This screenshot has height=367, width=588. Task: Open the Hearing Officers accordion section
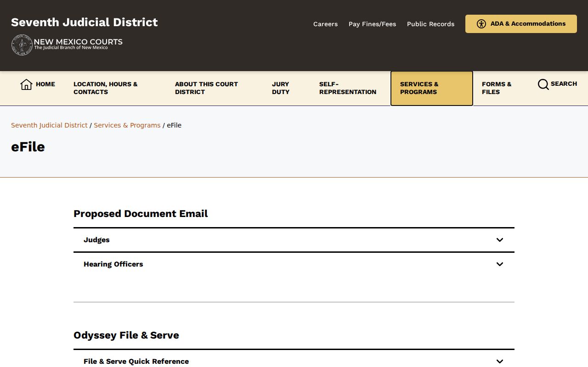[x=294, y=264]
